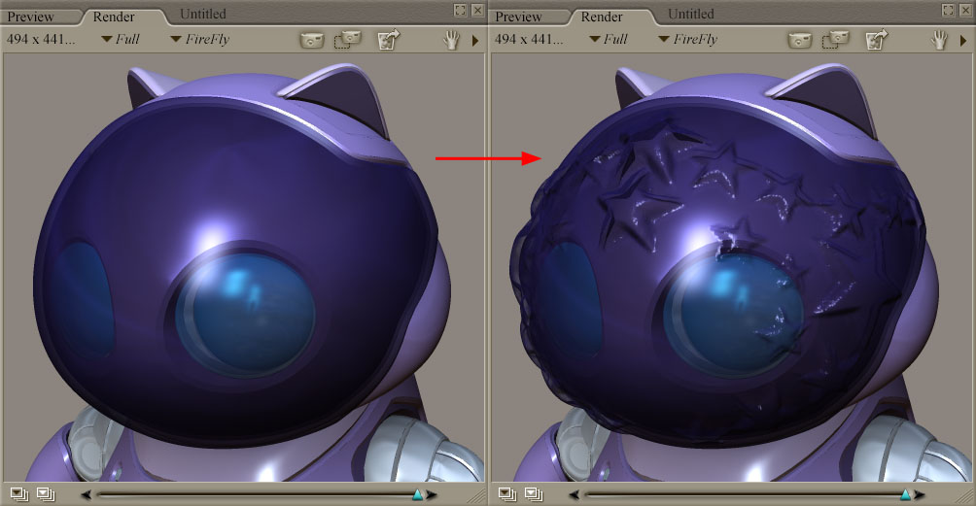
Task: Open panel options arrow in star-helmet panel
Action: [963, 41]
